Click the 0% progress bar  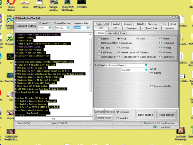(54, 119)
